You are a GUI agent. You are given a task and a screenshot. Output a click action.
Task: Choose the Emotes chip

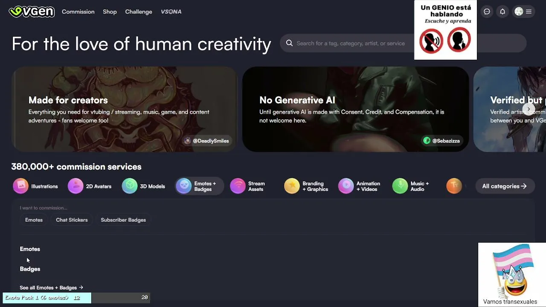point(34,220)
